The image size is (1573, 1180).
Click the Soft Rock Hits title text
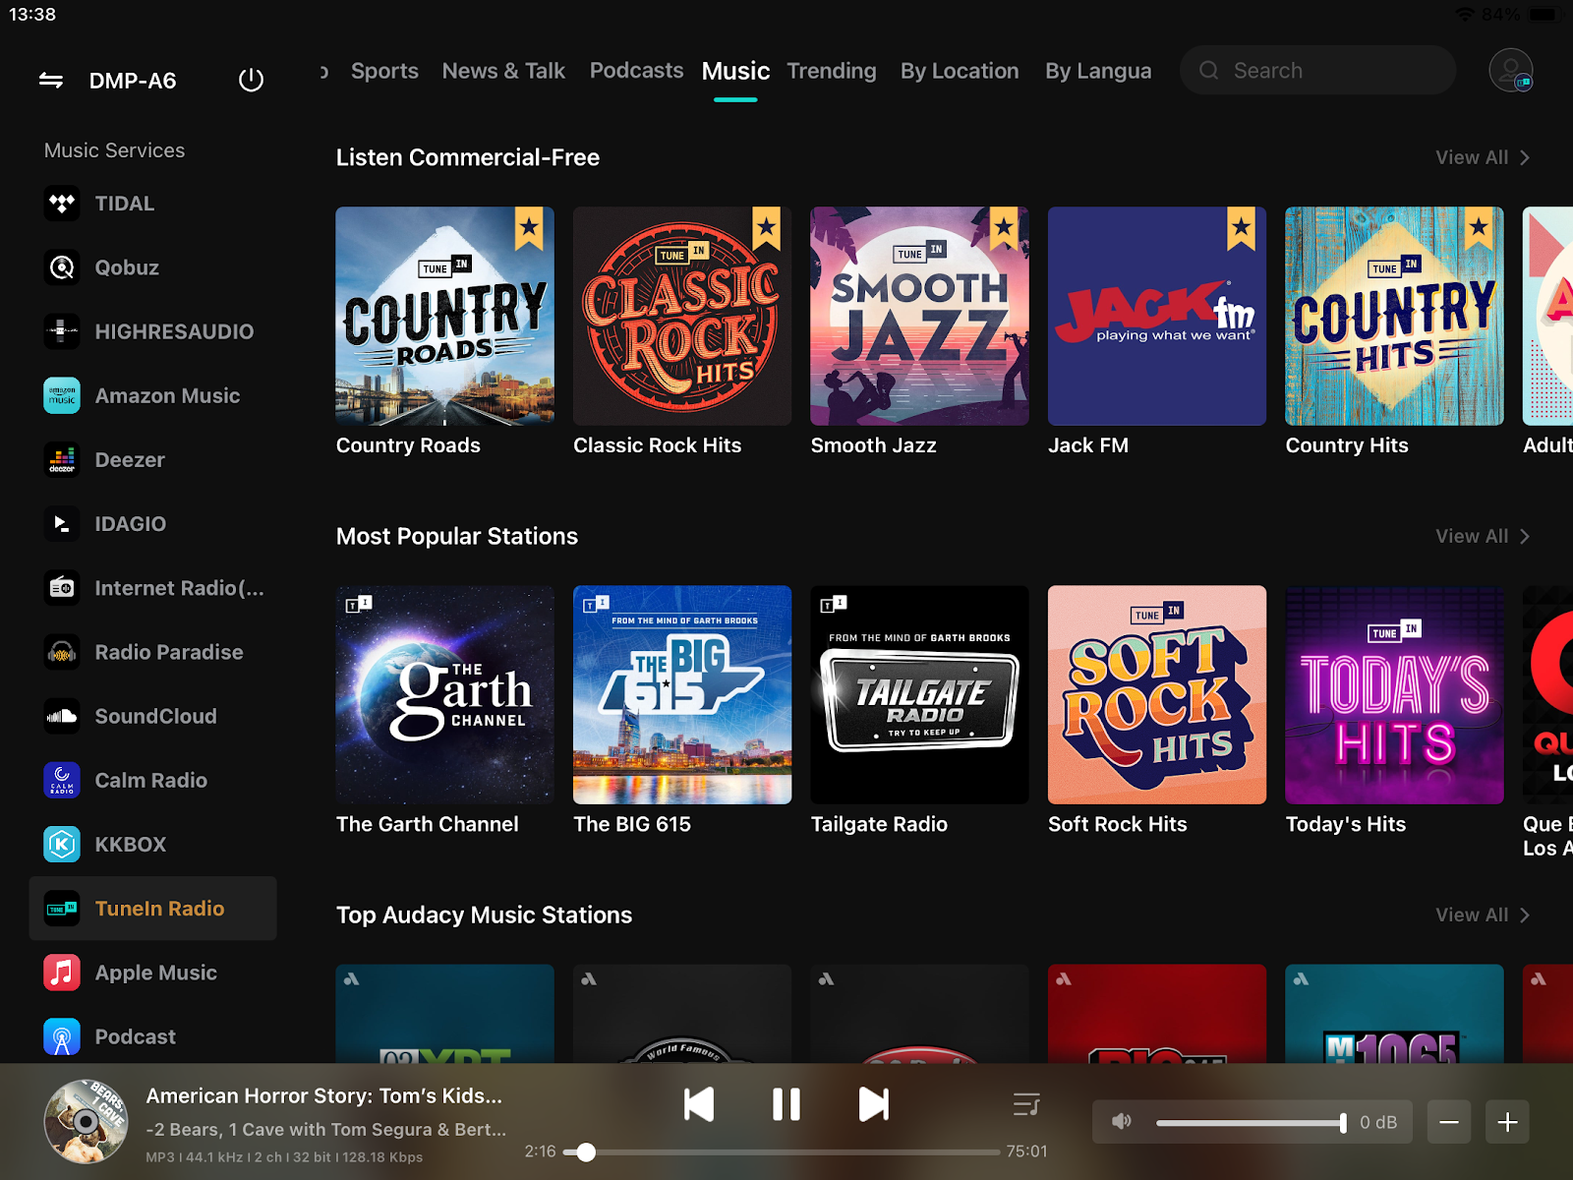(1118, 824)
